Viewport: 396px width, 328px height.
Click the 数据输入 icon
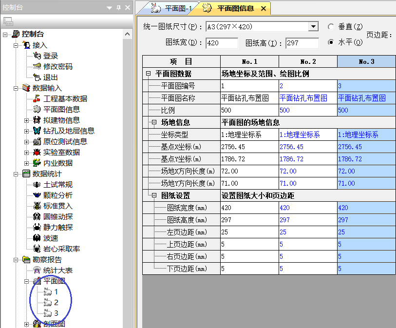26,88
